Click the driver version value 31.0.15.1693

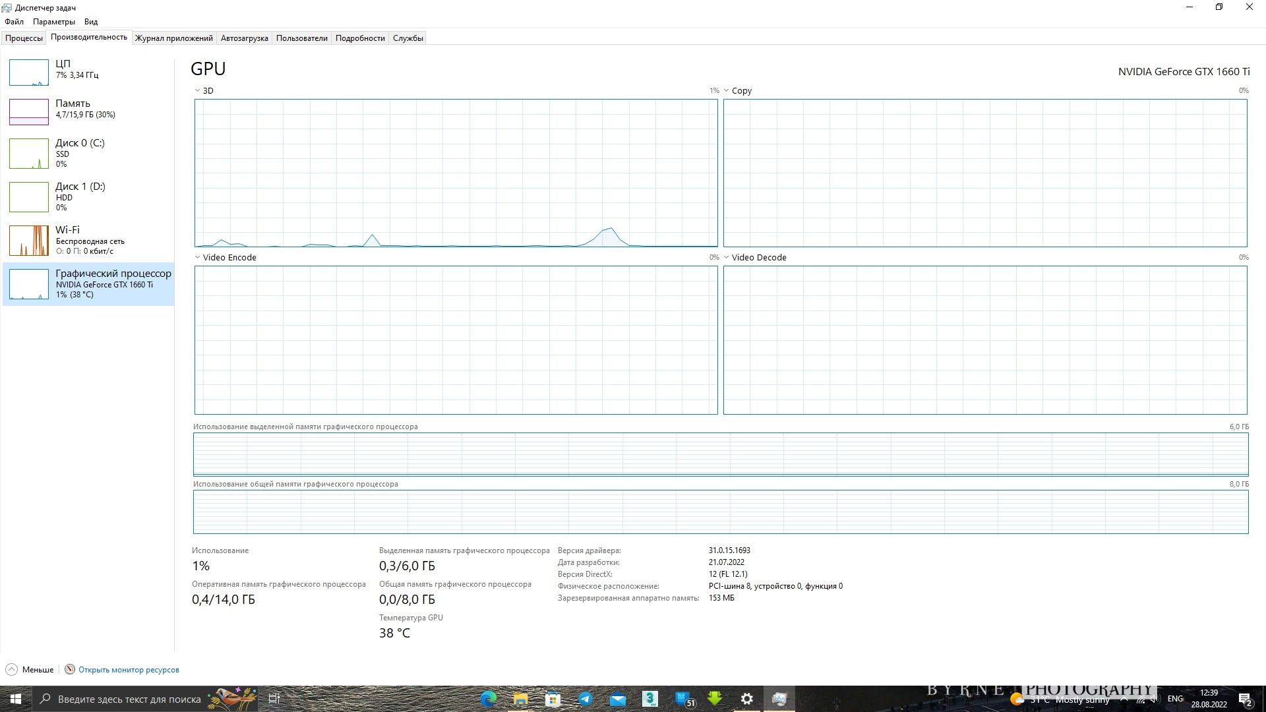(x=729, y=550)
